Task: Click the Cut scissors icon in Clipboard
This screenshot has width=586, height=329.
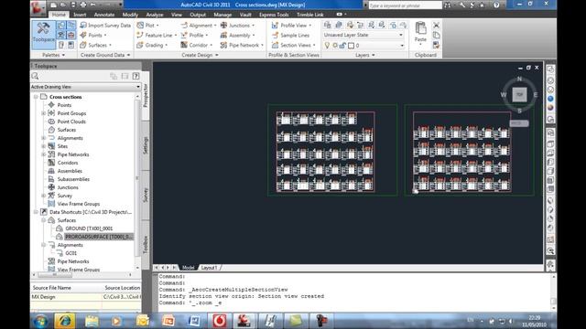Action: (x=436, y=25)
